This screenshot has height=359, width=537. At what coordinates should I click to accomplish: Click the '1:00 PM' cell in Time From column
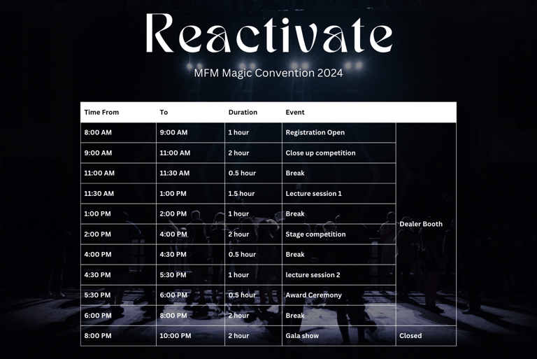click(118, 213)
